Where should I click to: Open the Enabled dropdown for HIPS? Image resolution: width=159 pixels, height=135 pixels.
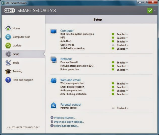(122, 38)
